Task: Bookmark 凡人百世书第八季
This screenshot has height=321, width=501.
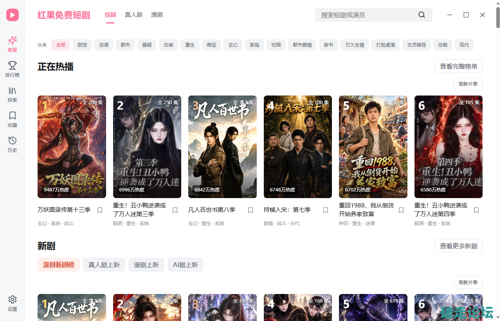Action: 250,210
